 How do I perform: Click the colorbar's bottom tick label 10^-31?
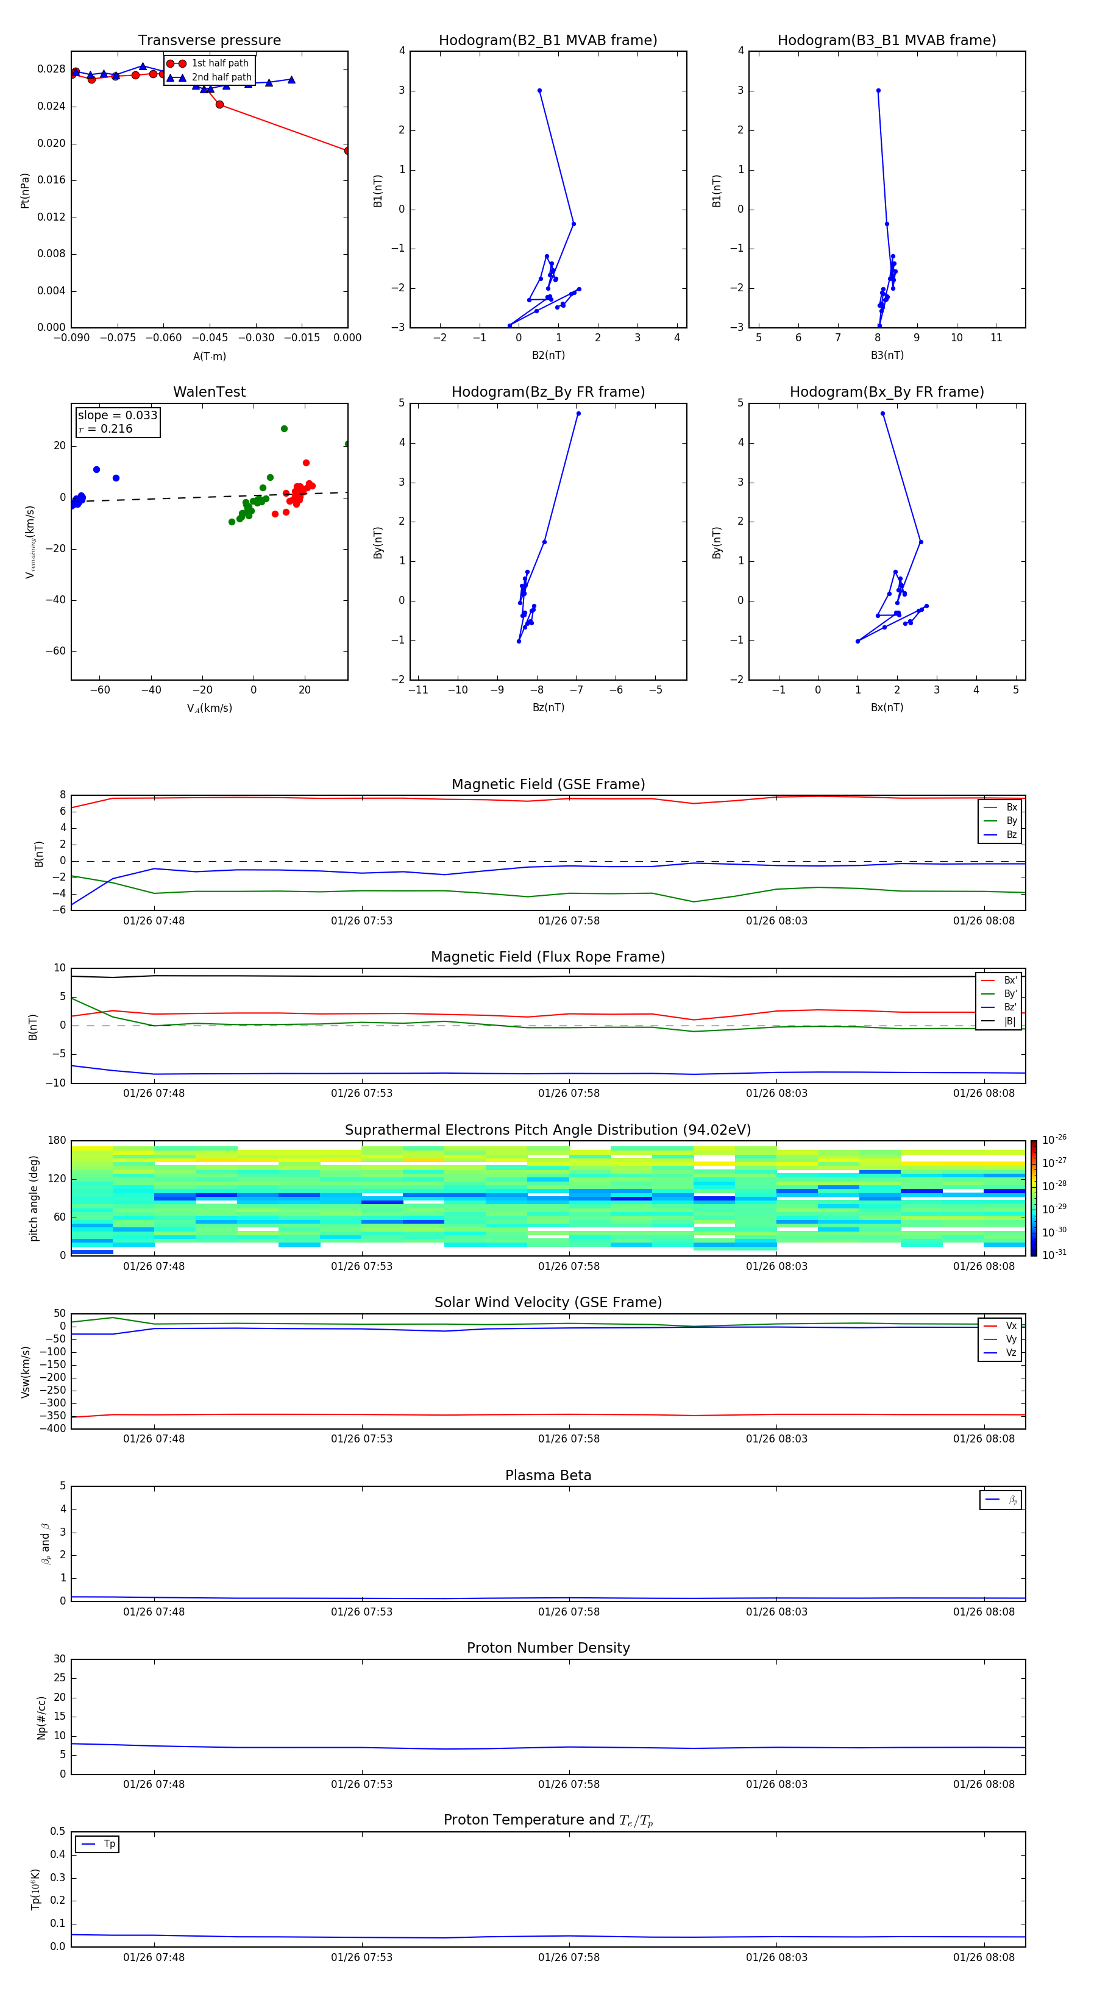(x=1054, y=1255)
